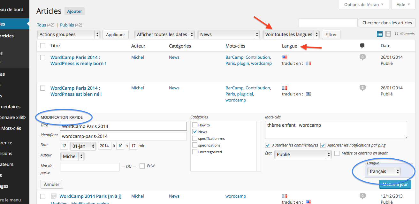Enable the Privé checkbox
The image size is (419, 204).
pyautogui.click(x=142, y=166)
